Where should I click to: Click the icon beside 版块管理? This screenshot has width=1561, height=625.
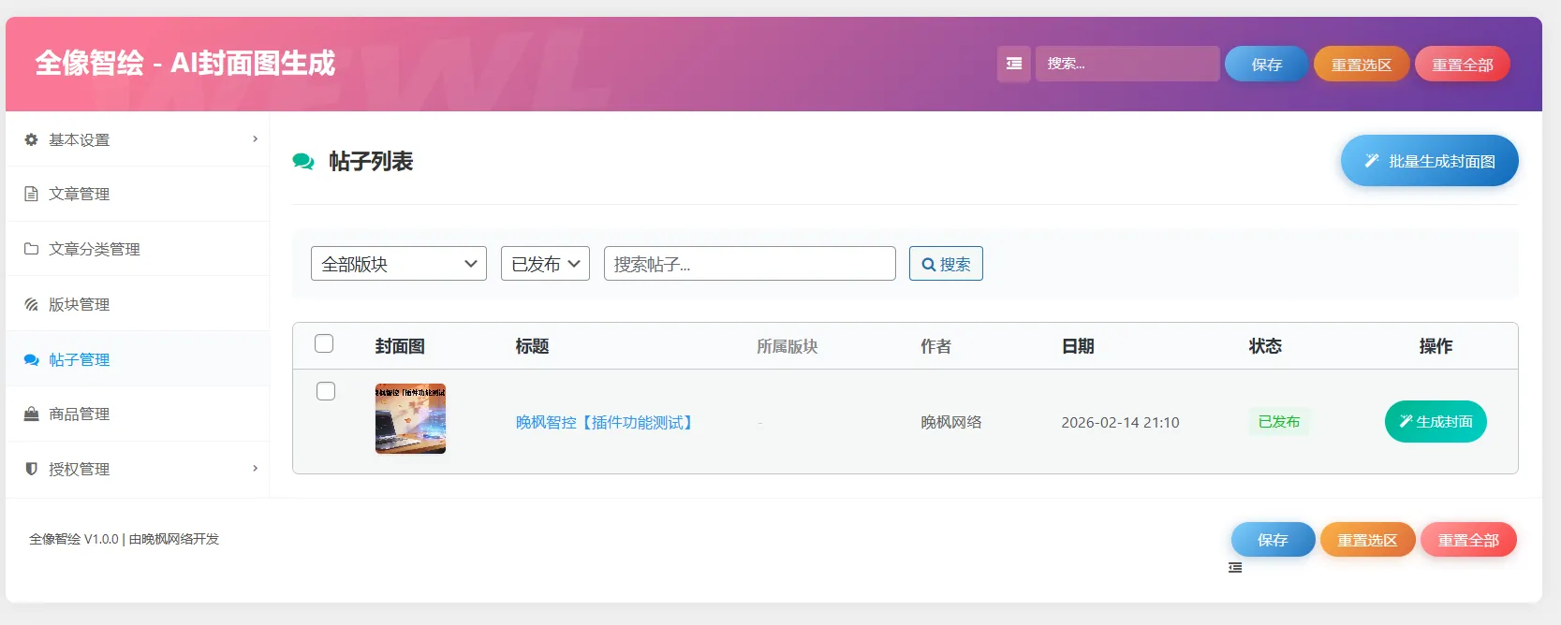click(x=31, y=304)
